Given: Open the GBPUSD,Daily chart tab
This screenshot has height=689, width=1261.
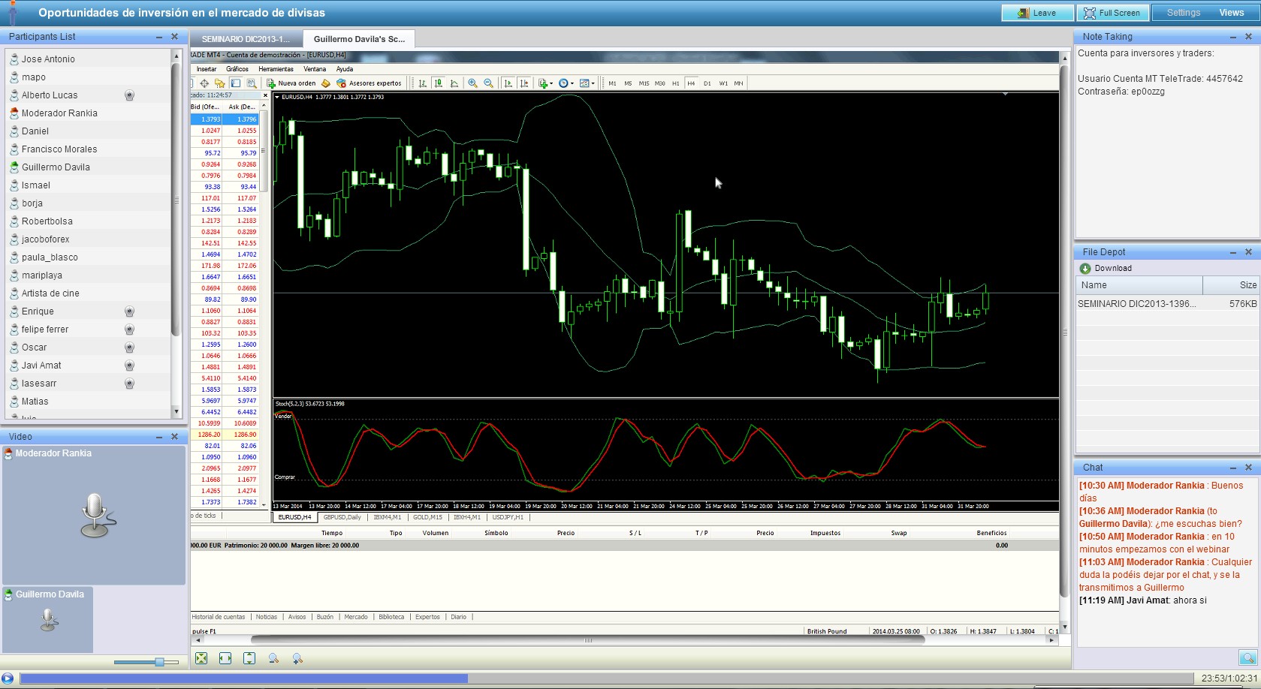Looking at the screenshot, I should click(342, 517).
